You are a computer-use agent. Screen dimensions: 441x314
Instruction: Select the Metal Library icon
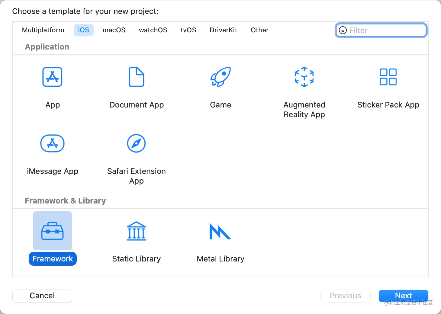coord(220,231)
